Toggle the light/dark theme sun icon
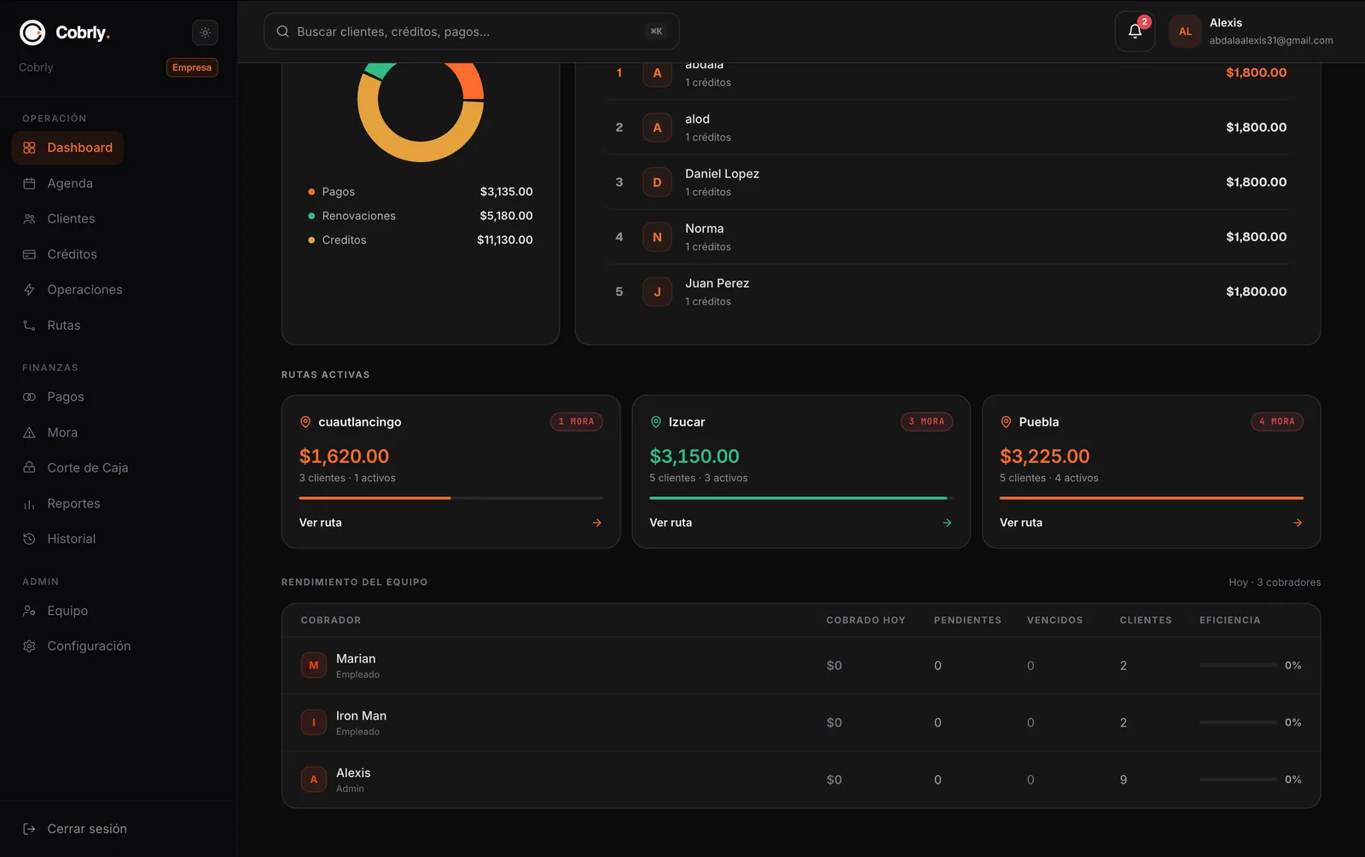Image resolution: width=1365 pixels, height=857 pixels. point(205,32)
